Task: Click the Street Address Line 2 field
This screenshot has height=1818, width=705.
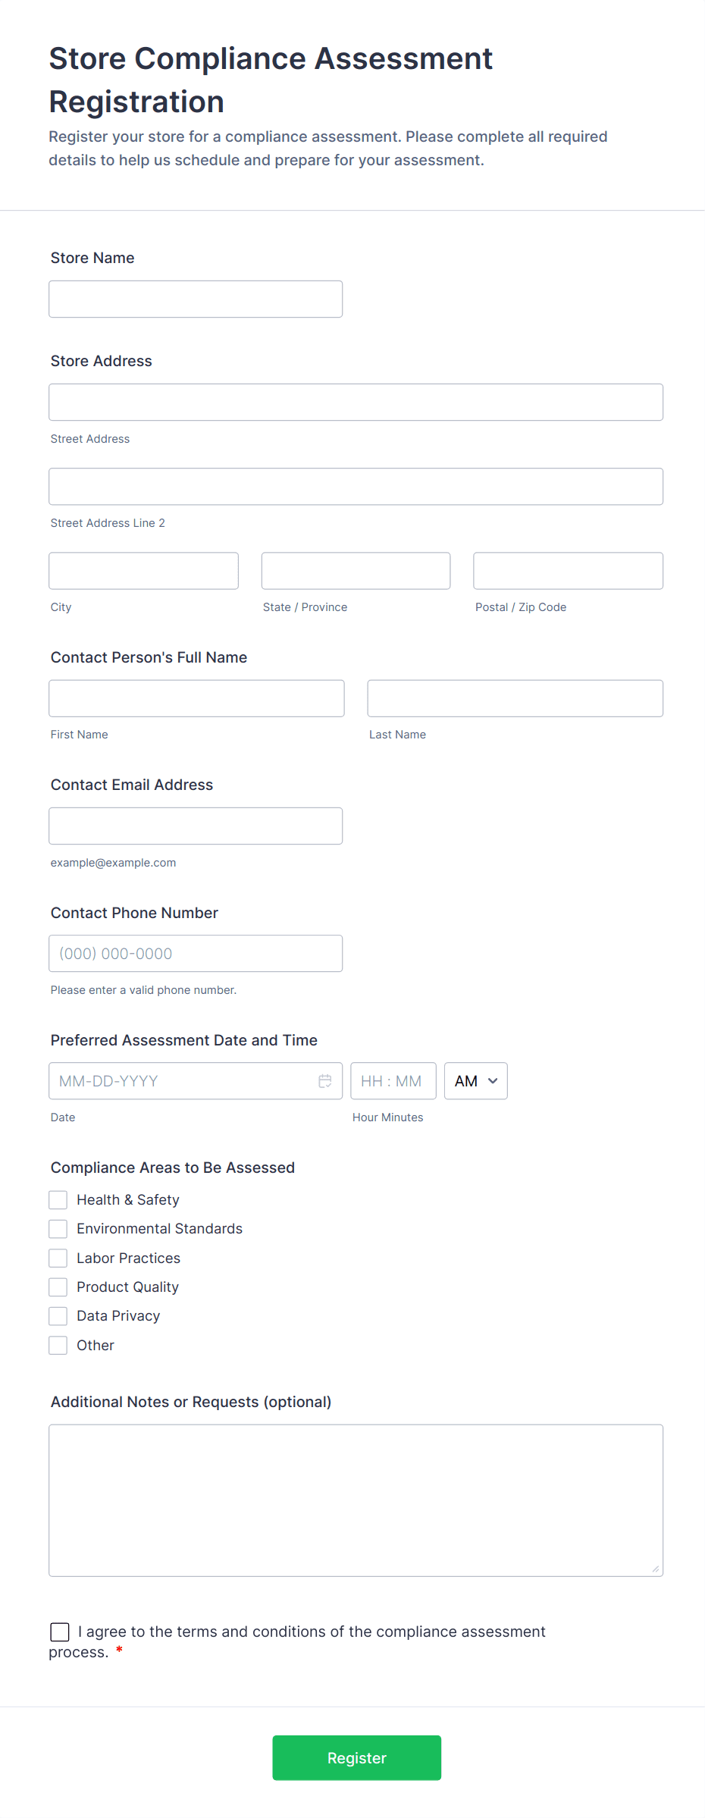Action: pyautogui.click(x=356, y=487)
